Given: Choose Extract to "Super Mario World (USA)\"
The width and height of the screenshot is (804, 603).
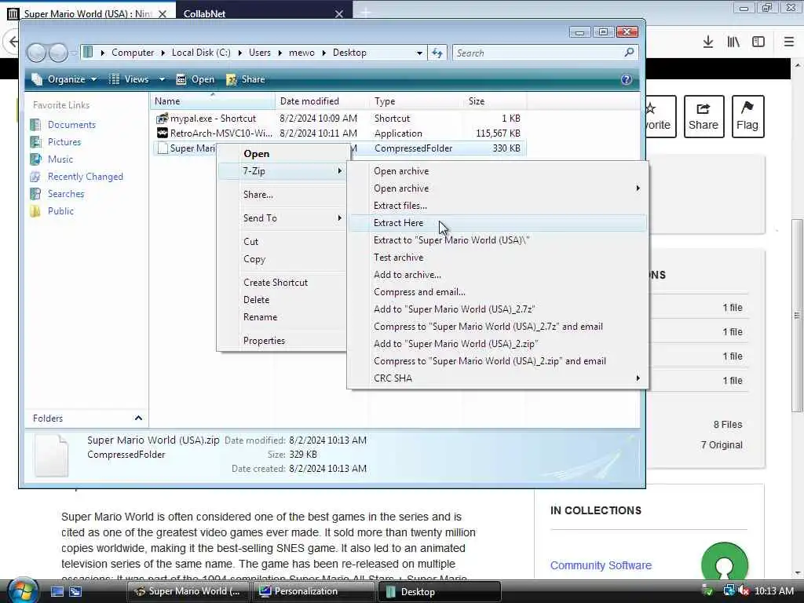Looking at the screenshot, I should [497, 240].
